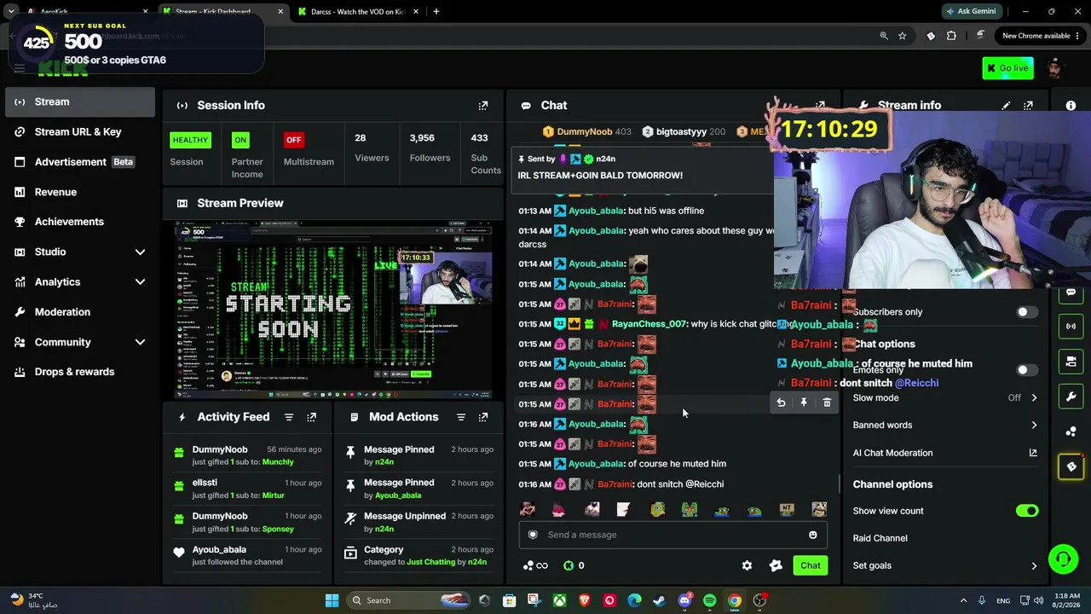Click the green Go live button
The image size is (1091, 614).
pos(1007,68)
